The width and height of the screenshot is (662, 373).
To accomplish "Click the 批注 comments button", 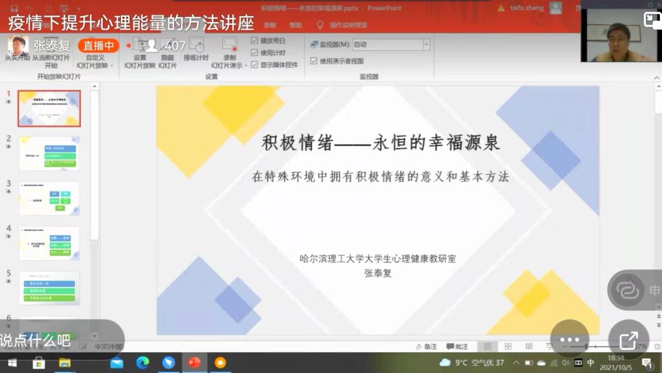I will pyautogui.click(x=457, y=346).
